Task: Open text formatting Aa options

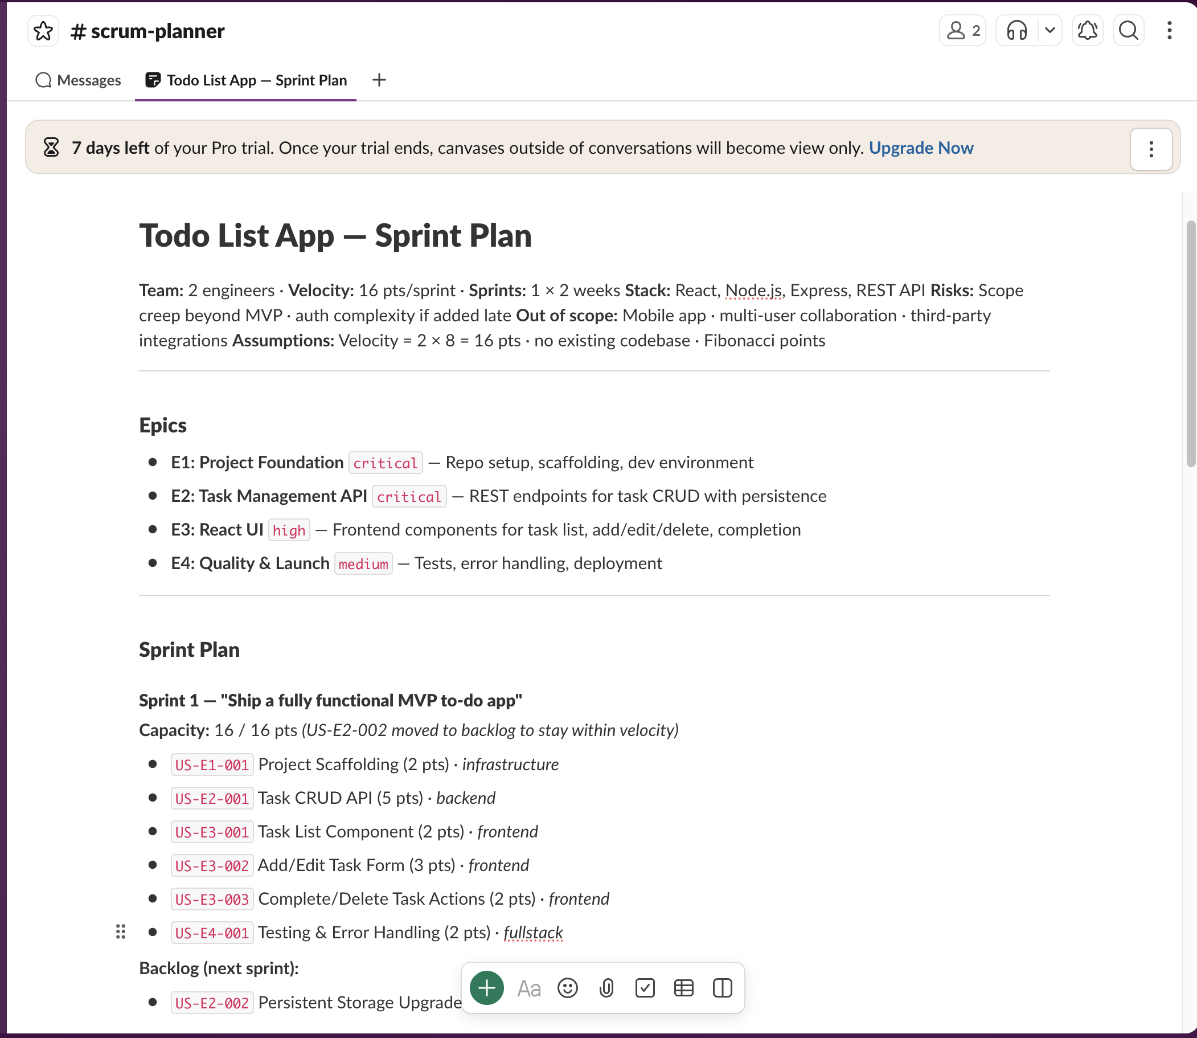Action: 528,988
